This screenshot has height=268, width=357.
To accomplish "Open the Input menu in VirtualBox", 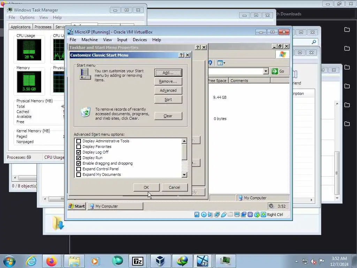I will (x=122, y=40).
